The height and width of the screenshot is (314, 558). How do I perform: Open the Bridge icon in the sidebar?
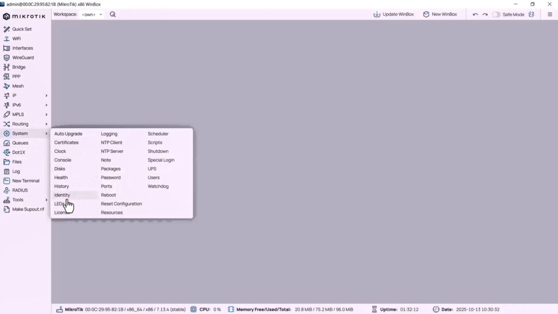coord(7,67)
